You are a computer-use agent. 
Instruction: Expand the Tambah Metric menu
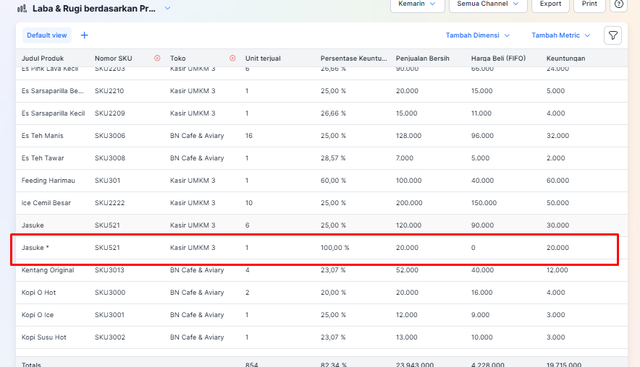click(x=560, y=35)
